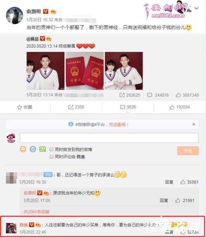This screenshot has height=238, width=206.
Task: Click the star 收藏 favorite icon
Action: pyautogui.click(x=19, y=107)
